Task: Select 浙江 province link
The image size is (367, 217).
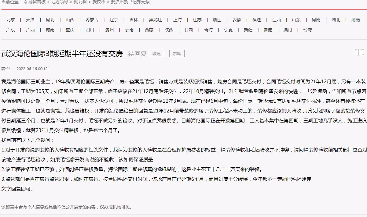Action: 217,20
